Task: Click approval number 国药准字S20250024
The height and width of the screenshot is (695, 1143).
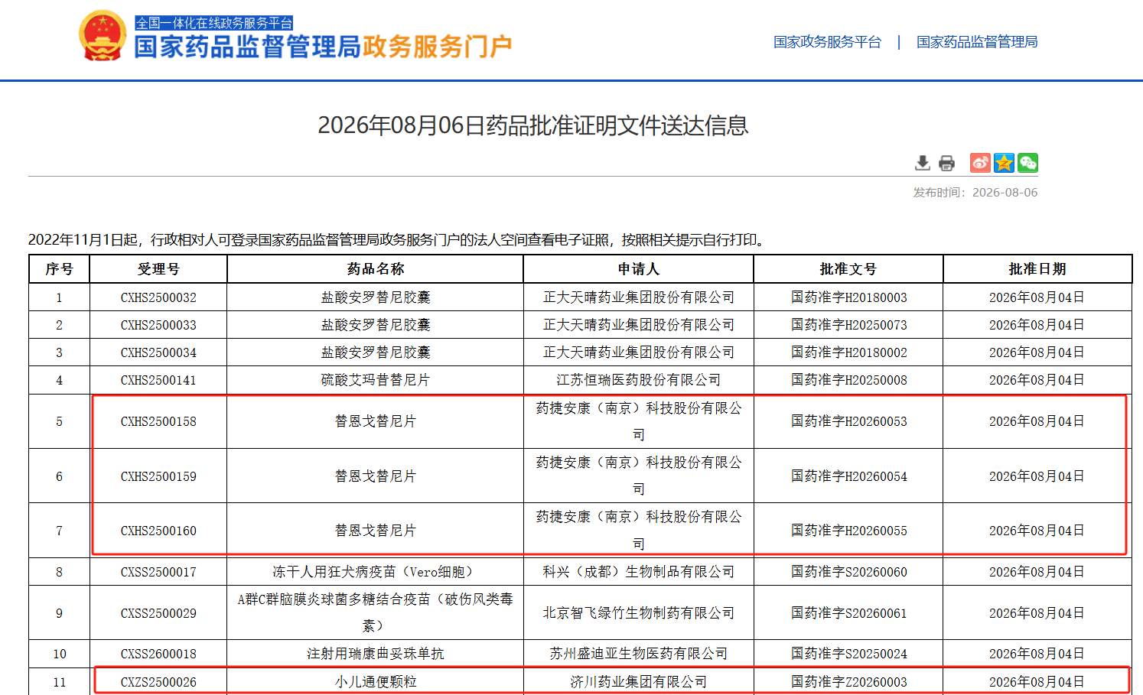Action: click(x=848, y=654)
